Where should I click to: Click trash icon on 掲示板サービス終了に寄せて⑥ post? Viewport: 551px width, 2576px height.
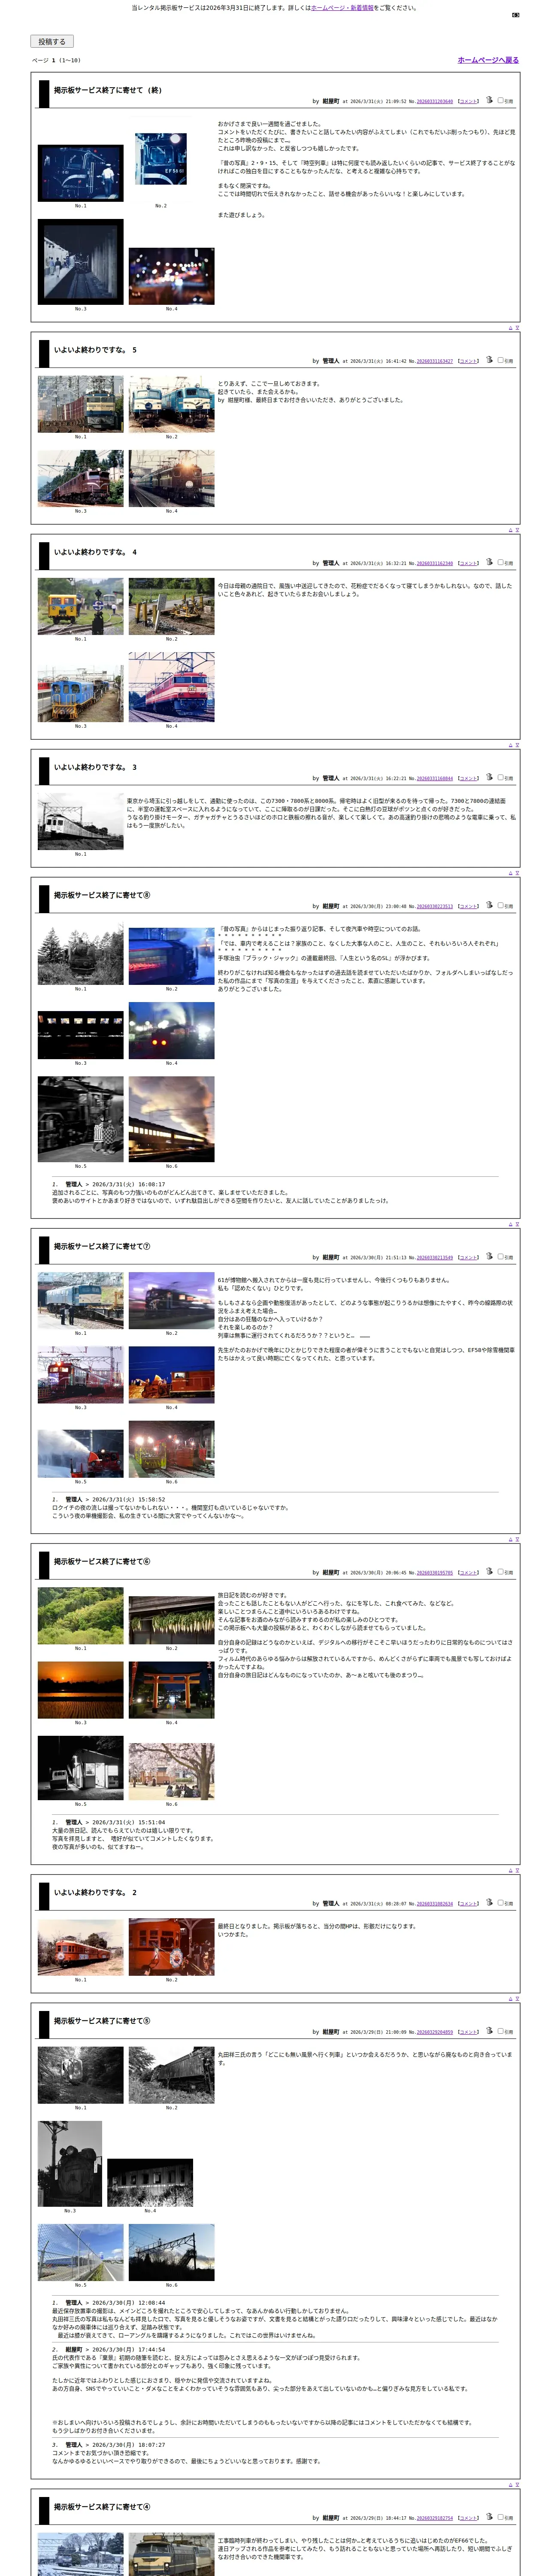(489, 1571)
